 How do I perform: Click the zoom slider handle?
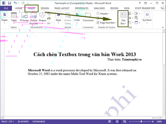141,122
